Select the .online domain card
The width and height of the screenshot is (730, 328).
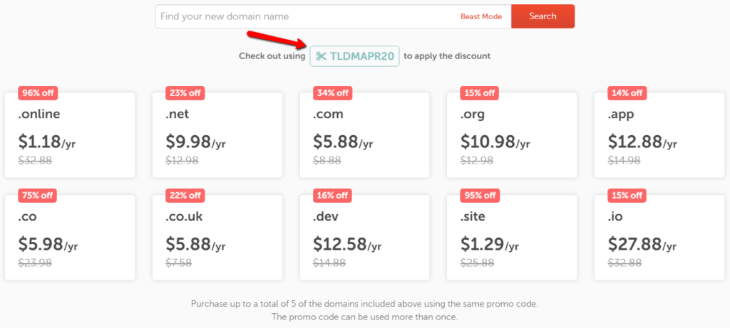[x=70, y=135]
